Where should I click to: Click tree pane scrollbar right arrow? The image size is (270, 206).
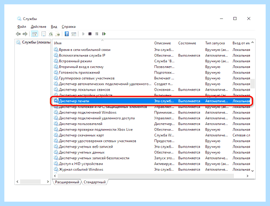tap(48, 182)
